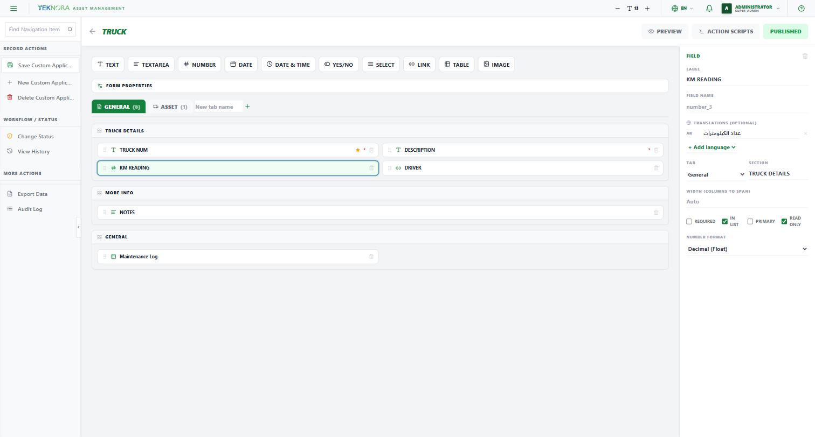Click the Width columns to span input
The height and width of the screenshot is (437, 815).
click(747, 201)
